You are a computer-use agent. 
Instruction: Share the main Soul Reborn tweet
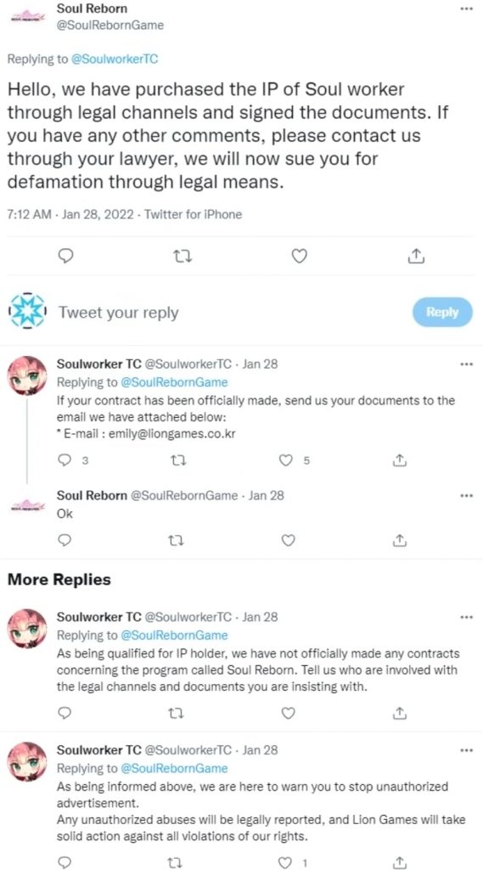click(417, 256)
